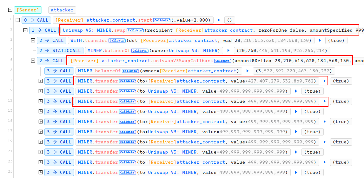Show return value via triangle on line 11

pyautogui.click(x=325, y=102)
